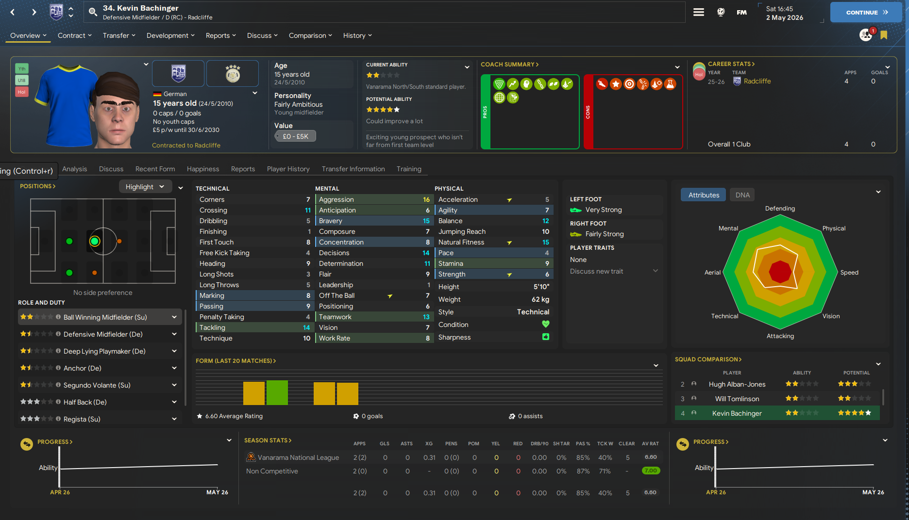The height and width of the screenshot is (520, 909).
Task: Expand the Career Stats panel chevron
Action: (888, 67)
